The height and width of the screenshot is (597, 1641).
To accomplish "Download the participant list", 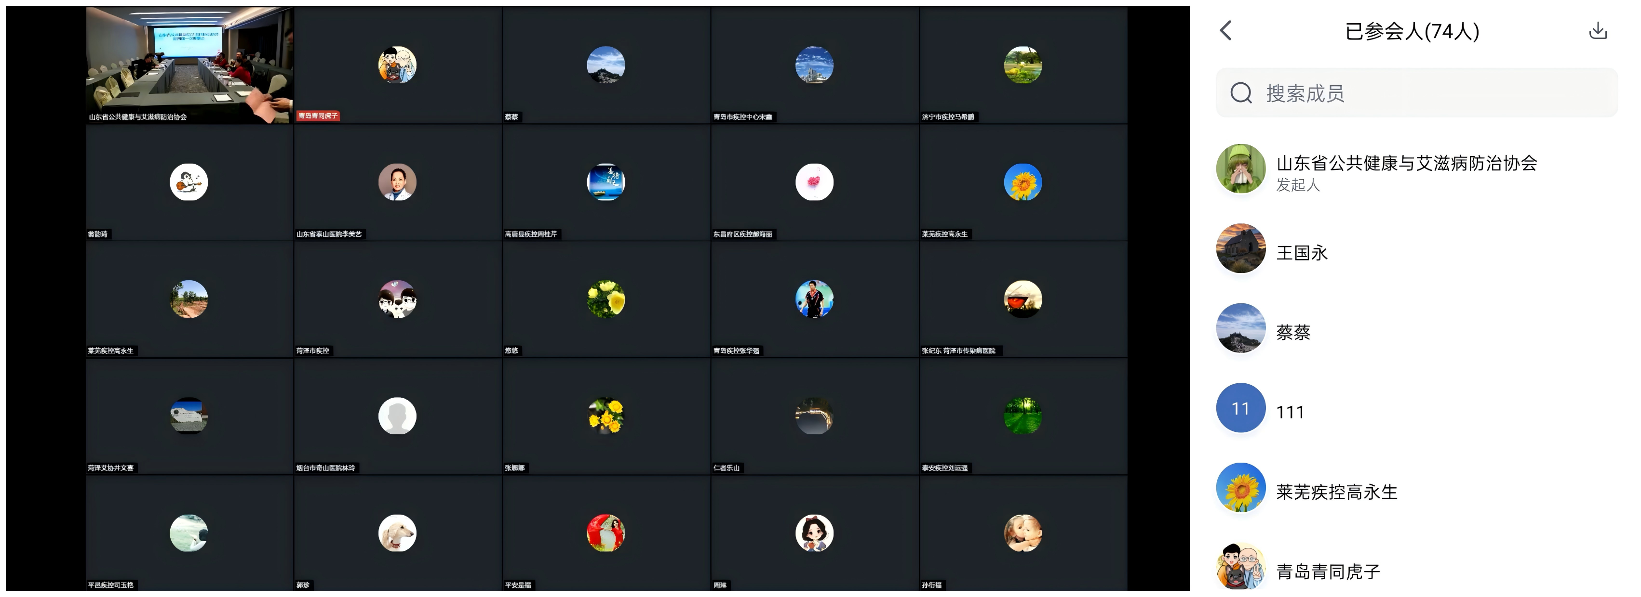I will click(x=1598, y=30).
